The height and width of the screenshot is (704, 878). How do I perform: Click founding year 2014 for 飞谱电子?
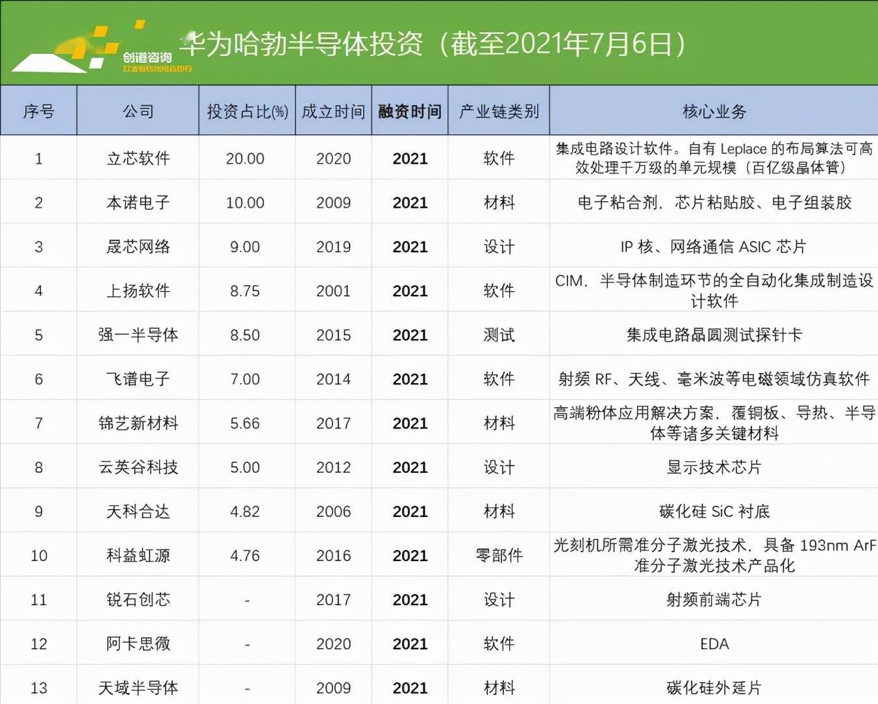[x=333, y=379]
